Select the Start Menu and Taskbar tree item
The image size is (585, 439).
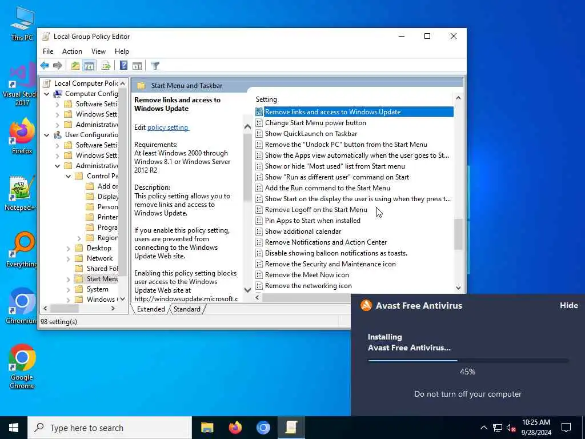(x=102, y=279)
